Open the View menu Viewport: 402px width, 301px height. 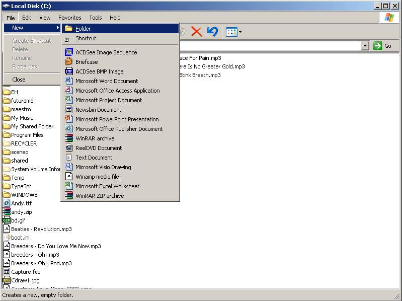click(x=45, y=18)
